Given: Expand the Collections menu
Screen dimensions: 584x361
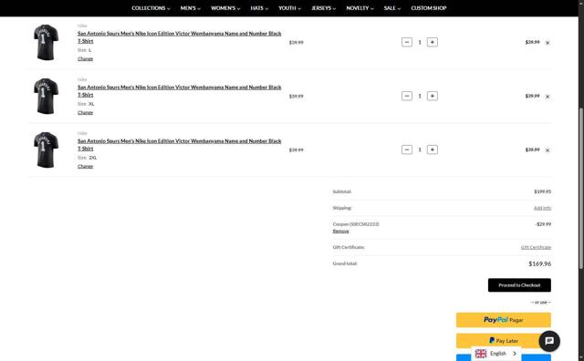Looking at the screenshot, I should click(x=151, y=8).
